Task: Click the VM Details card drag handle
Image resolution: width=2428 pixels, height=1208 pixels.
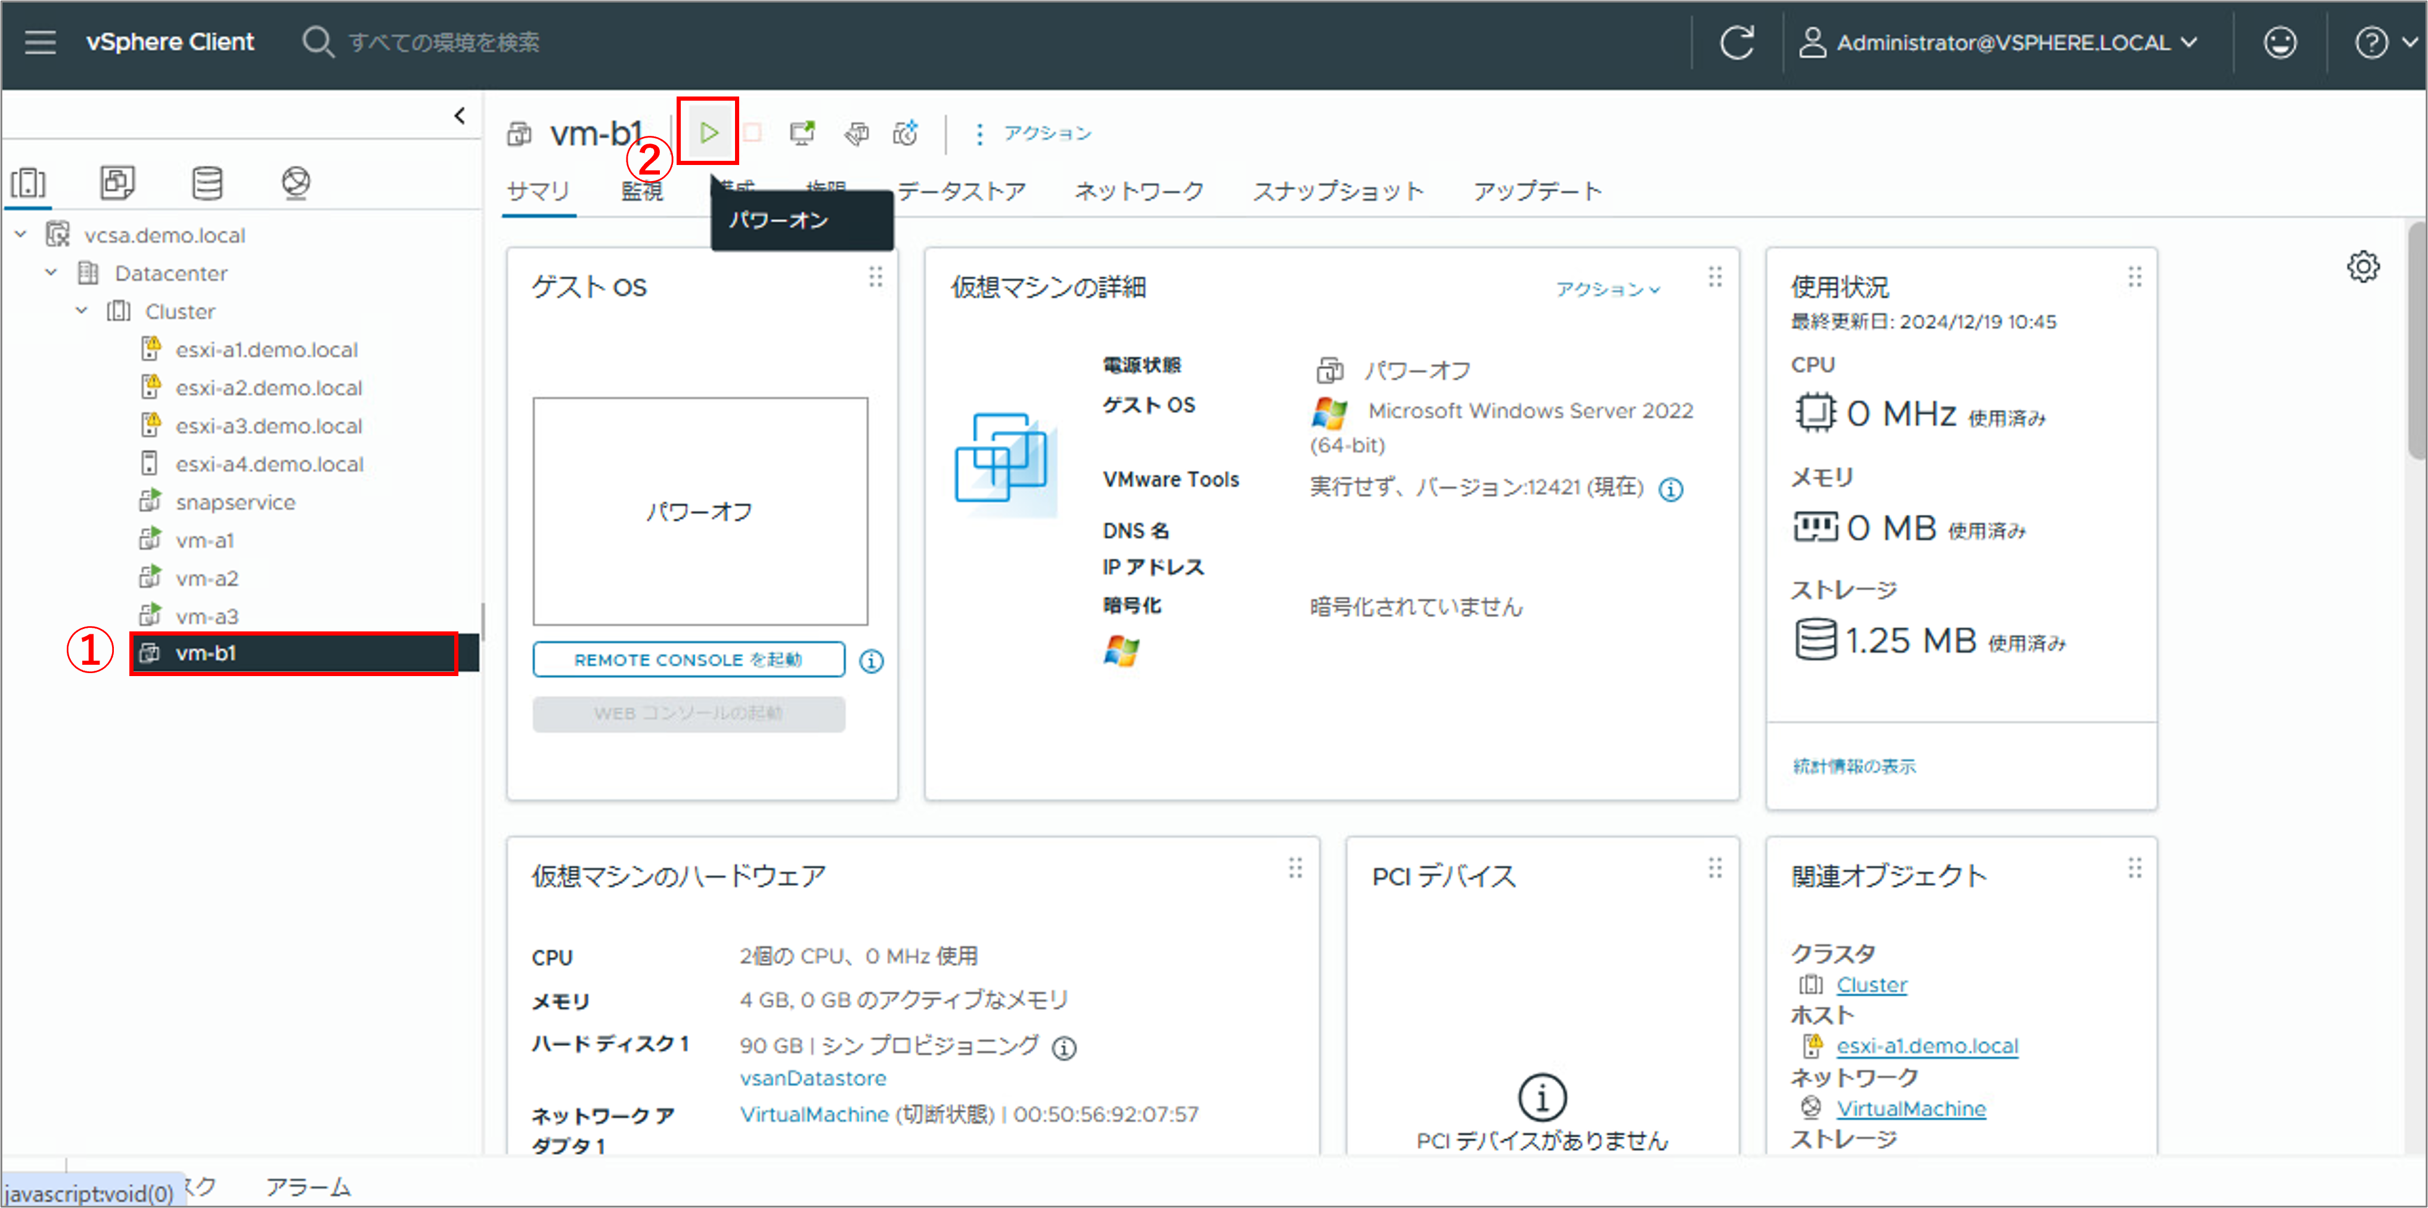Action: pos(1714,277)
